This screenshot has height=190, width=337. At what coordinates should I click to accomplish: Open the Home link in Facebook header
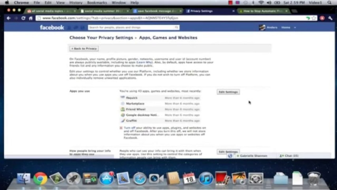pos(286,27)
